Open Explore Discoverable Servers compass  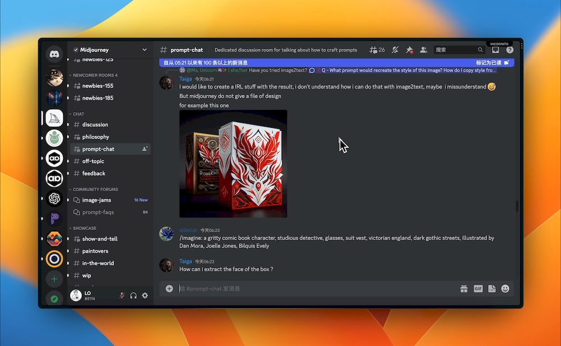tap(54, 299)
